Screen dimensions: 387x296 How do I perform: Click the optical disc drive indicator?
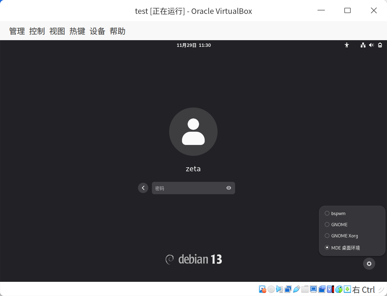coord(271,289)
